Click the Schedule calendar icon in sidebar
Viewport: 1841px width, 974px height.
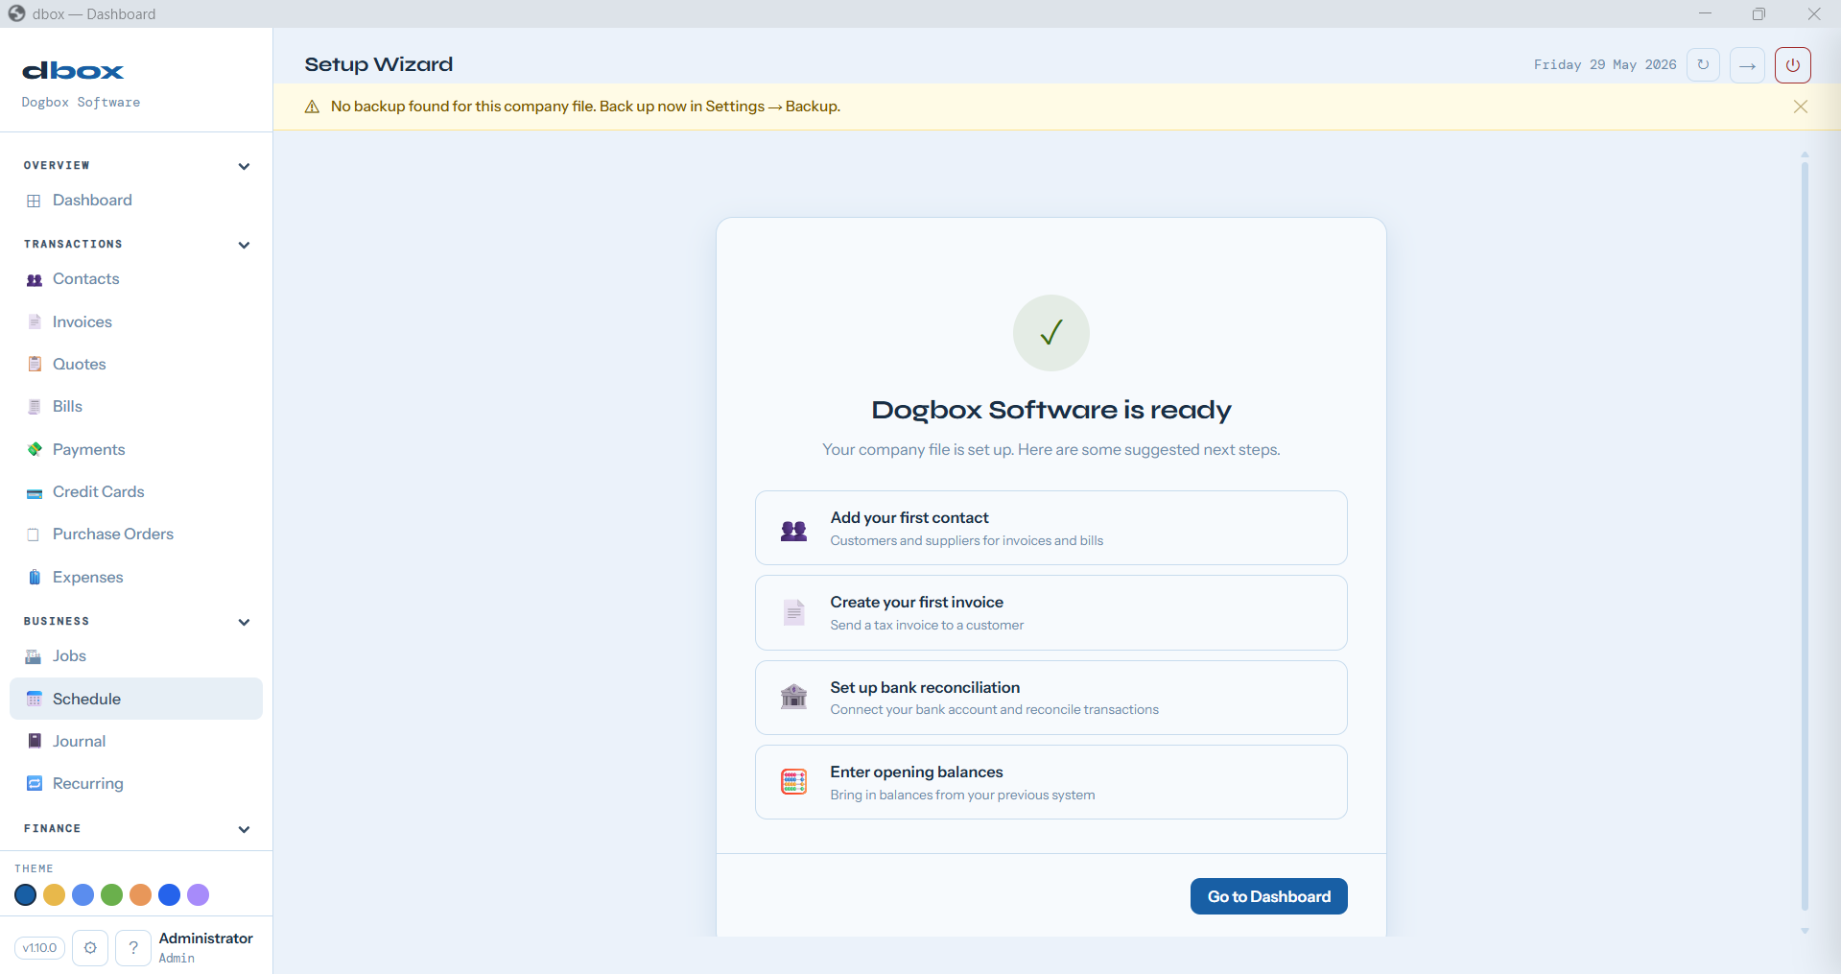click(x=34, y=699)
